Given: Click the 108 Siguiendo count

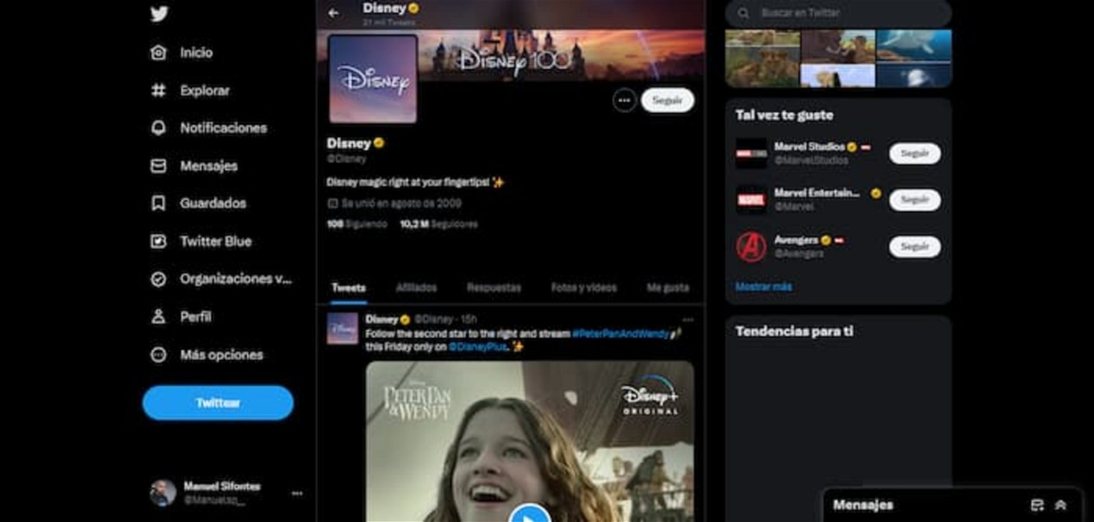Looking at the screenshot, I should tap(357, 224).
